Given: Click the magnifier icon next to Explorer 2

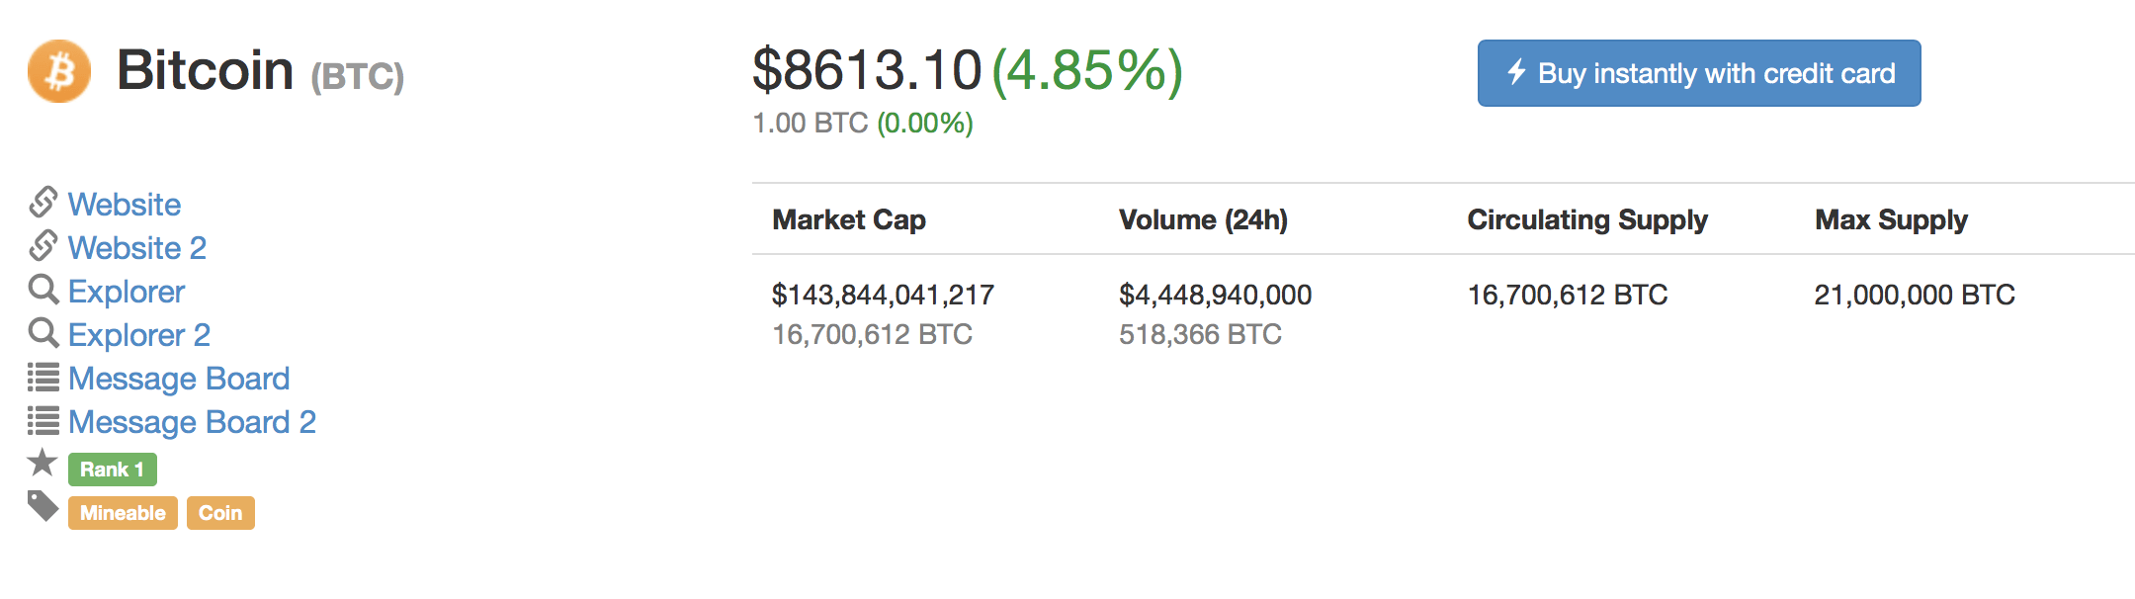Looking at the screenshot, I should coord(43,333).
